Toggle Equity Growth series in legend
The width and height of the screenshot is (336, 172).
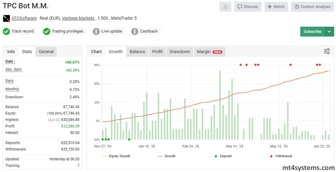116,156
